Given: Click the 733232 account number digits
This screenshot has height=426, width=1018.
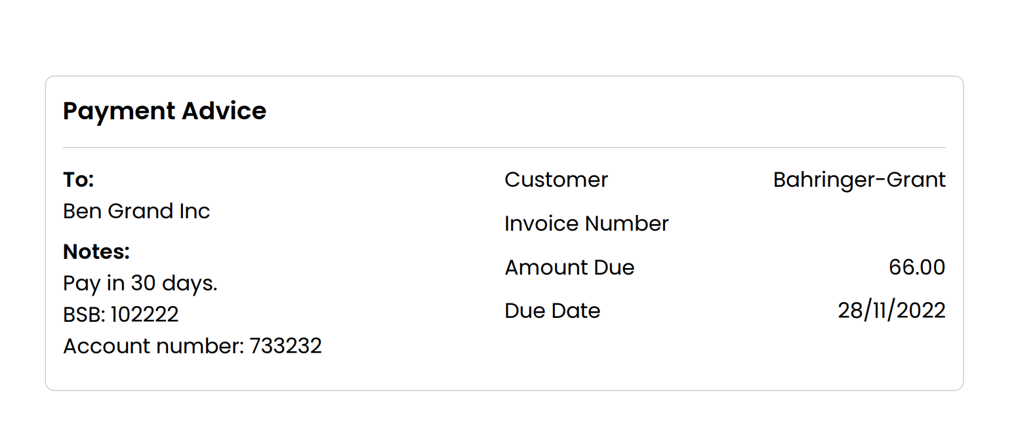Looking at the screenshot, I should tap(285, 346).
